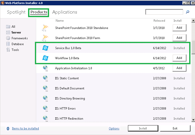This screenshot has height=135, width=195.
Task: Click the Install column header
Action: (178, 21)
